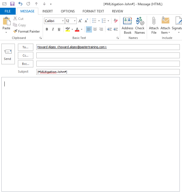
Task: Switch to the INSERT ribbon tab
Action: (x=48, y=11)
